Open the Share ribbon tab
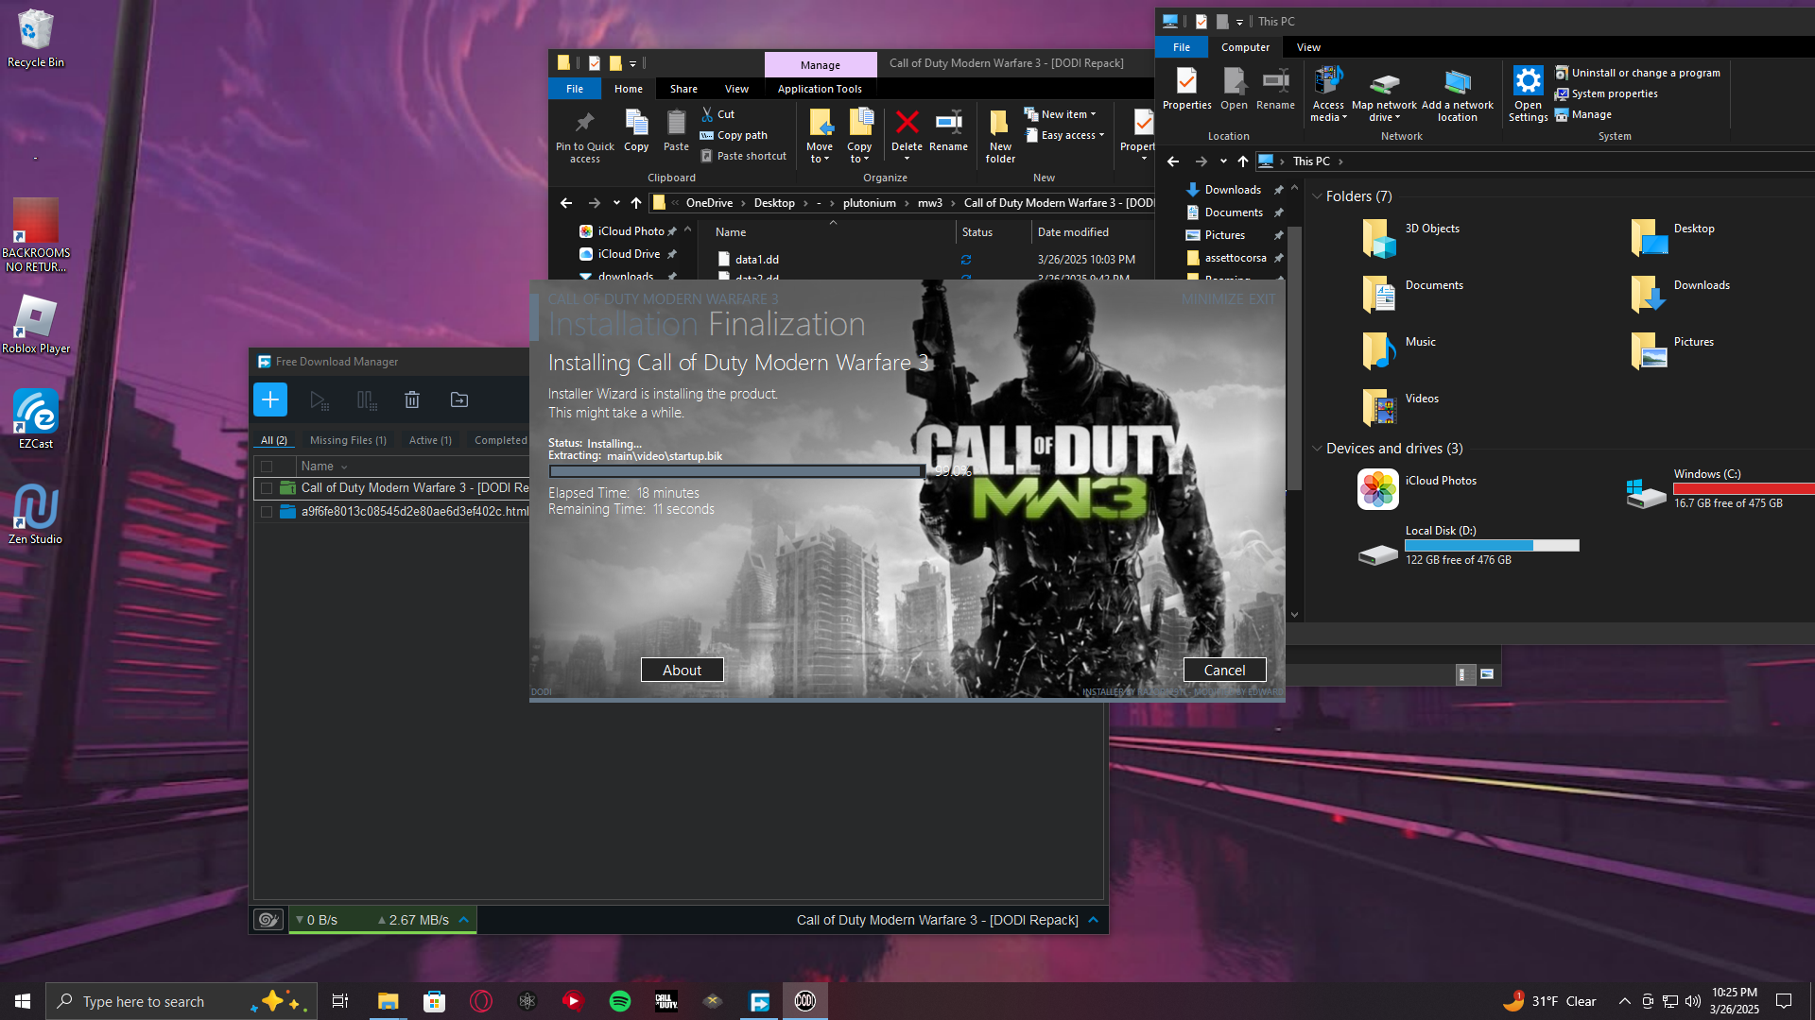 (683, 89)
